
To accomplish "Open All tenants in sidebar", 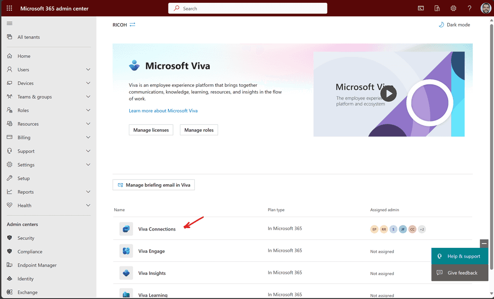I will [28, 37].
